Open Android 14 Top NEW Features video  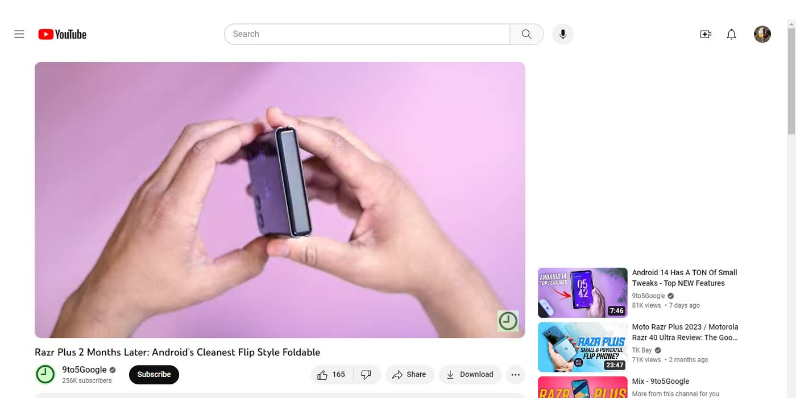(685, 278)
